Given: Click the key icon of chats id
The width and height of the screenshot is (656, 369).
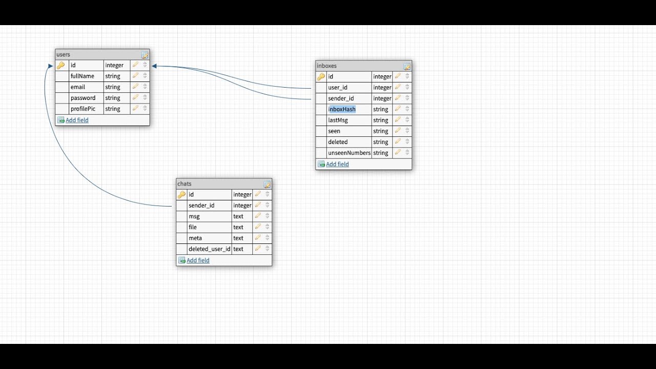Looking at the screenshot, I should coord(181,194).
